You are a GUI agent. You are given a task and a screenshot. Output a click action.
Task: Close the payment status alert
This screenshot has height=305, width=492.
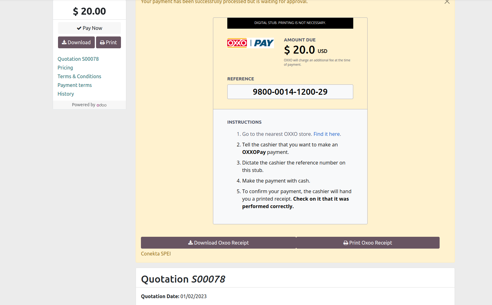coord(447,2)
